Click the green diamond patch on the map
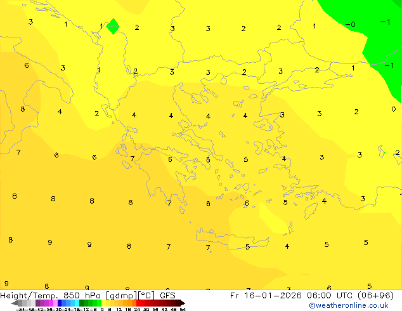Image resolution: width=402 pixels, height=311 pixels. 113,26
